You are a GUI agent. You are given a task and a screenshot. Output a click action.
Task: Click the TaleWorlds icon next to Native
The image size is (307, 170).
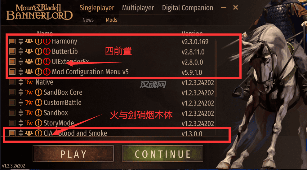(29, 82)
